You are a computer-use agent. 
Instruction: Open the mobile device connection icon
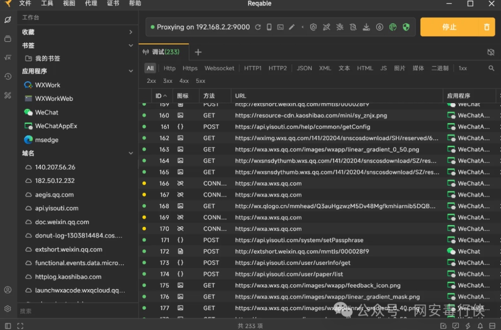pos(269,27)
